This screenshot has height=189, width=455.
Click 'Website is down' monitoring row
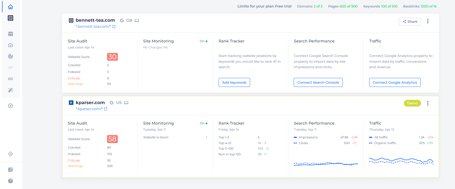175,137
